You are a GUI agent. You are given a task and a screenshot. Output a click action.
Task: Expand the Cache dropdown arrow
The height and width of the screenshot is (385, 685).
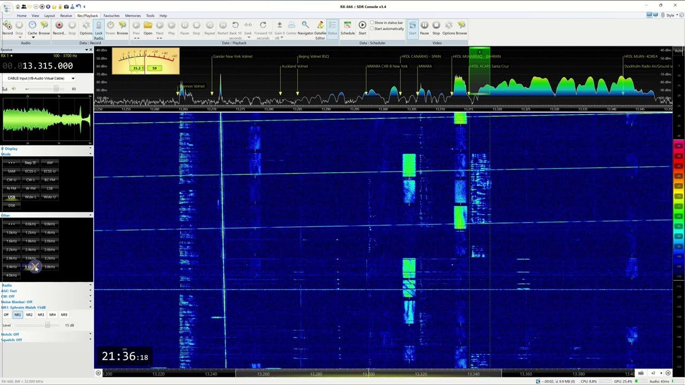point(32,37)
